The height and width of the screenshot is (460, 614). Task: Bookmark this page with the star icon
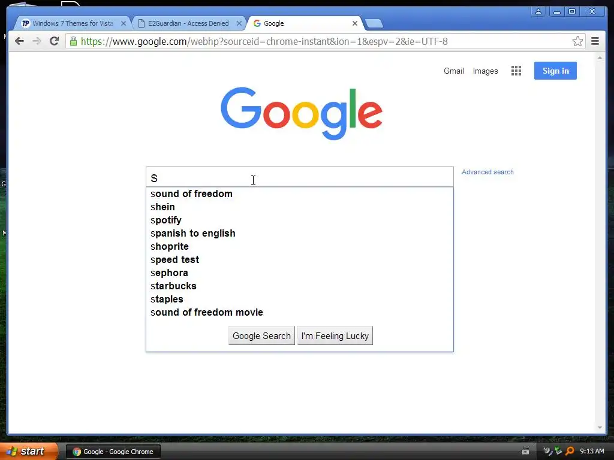point(577,41)
